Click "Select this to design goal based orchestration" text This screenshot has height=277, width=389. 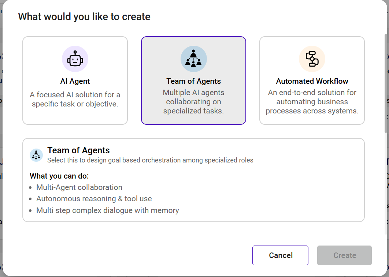click(150, 160)
